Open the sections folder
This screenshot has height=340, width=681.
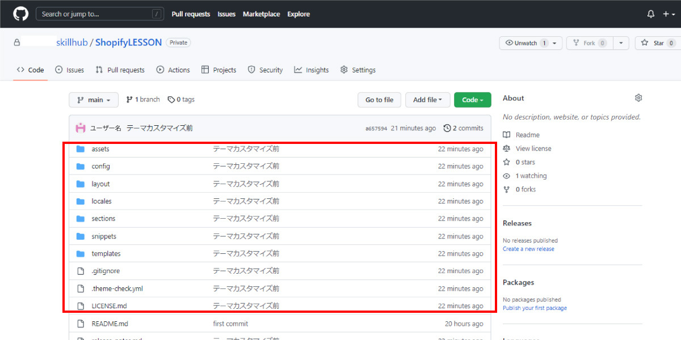click(103, 218)
